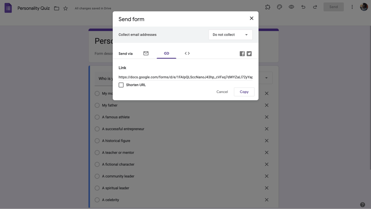Select the "A famous athlete" radio option

point(97,117)
